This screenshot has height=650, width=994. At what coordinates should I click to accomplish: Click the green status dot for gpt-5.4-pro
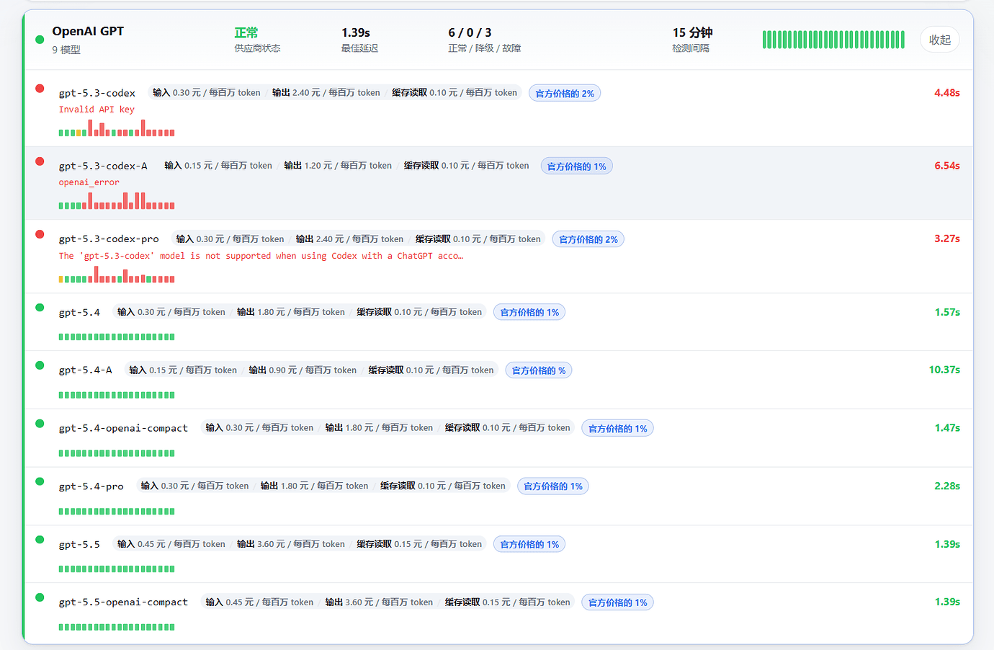(40, 481)
